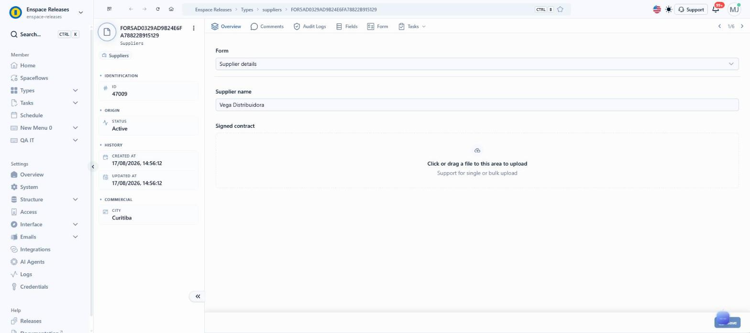Screen dimensions: 750x333
Task: Click the Suppliers tag chip
Action: 115,55
